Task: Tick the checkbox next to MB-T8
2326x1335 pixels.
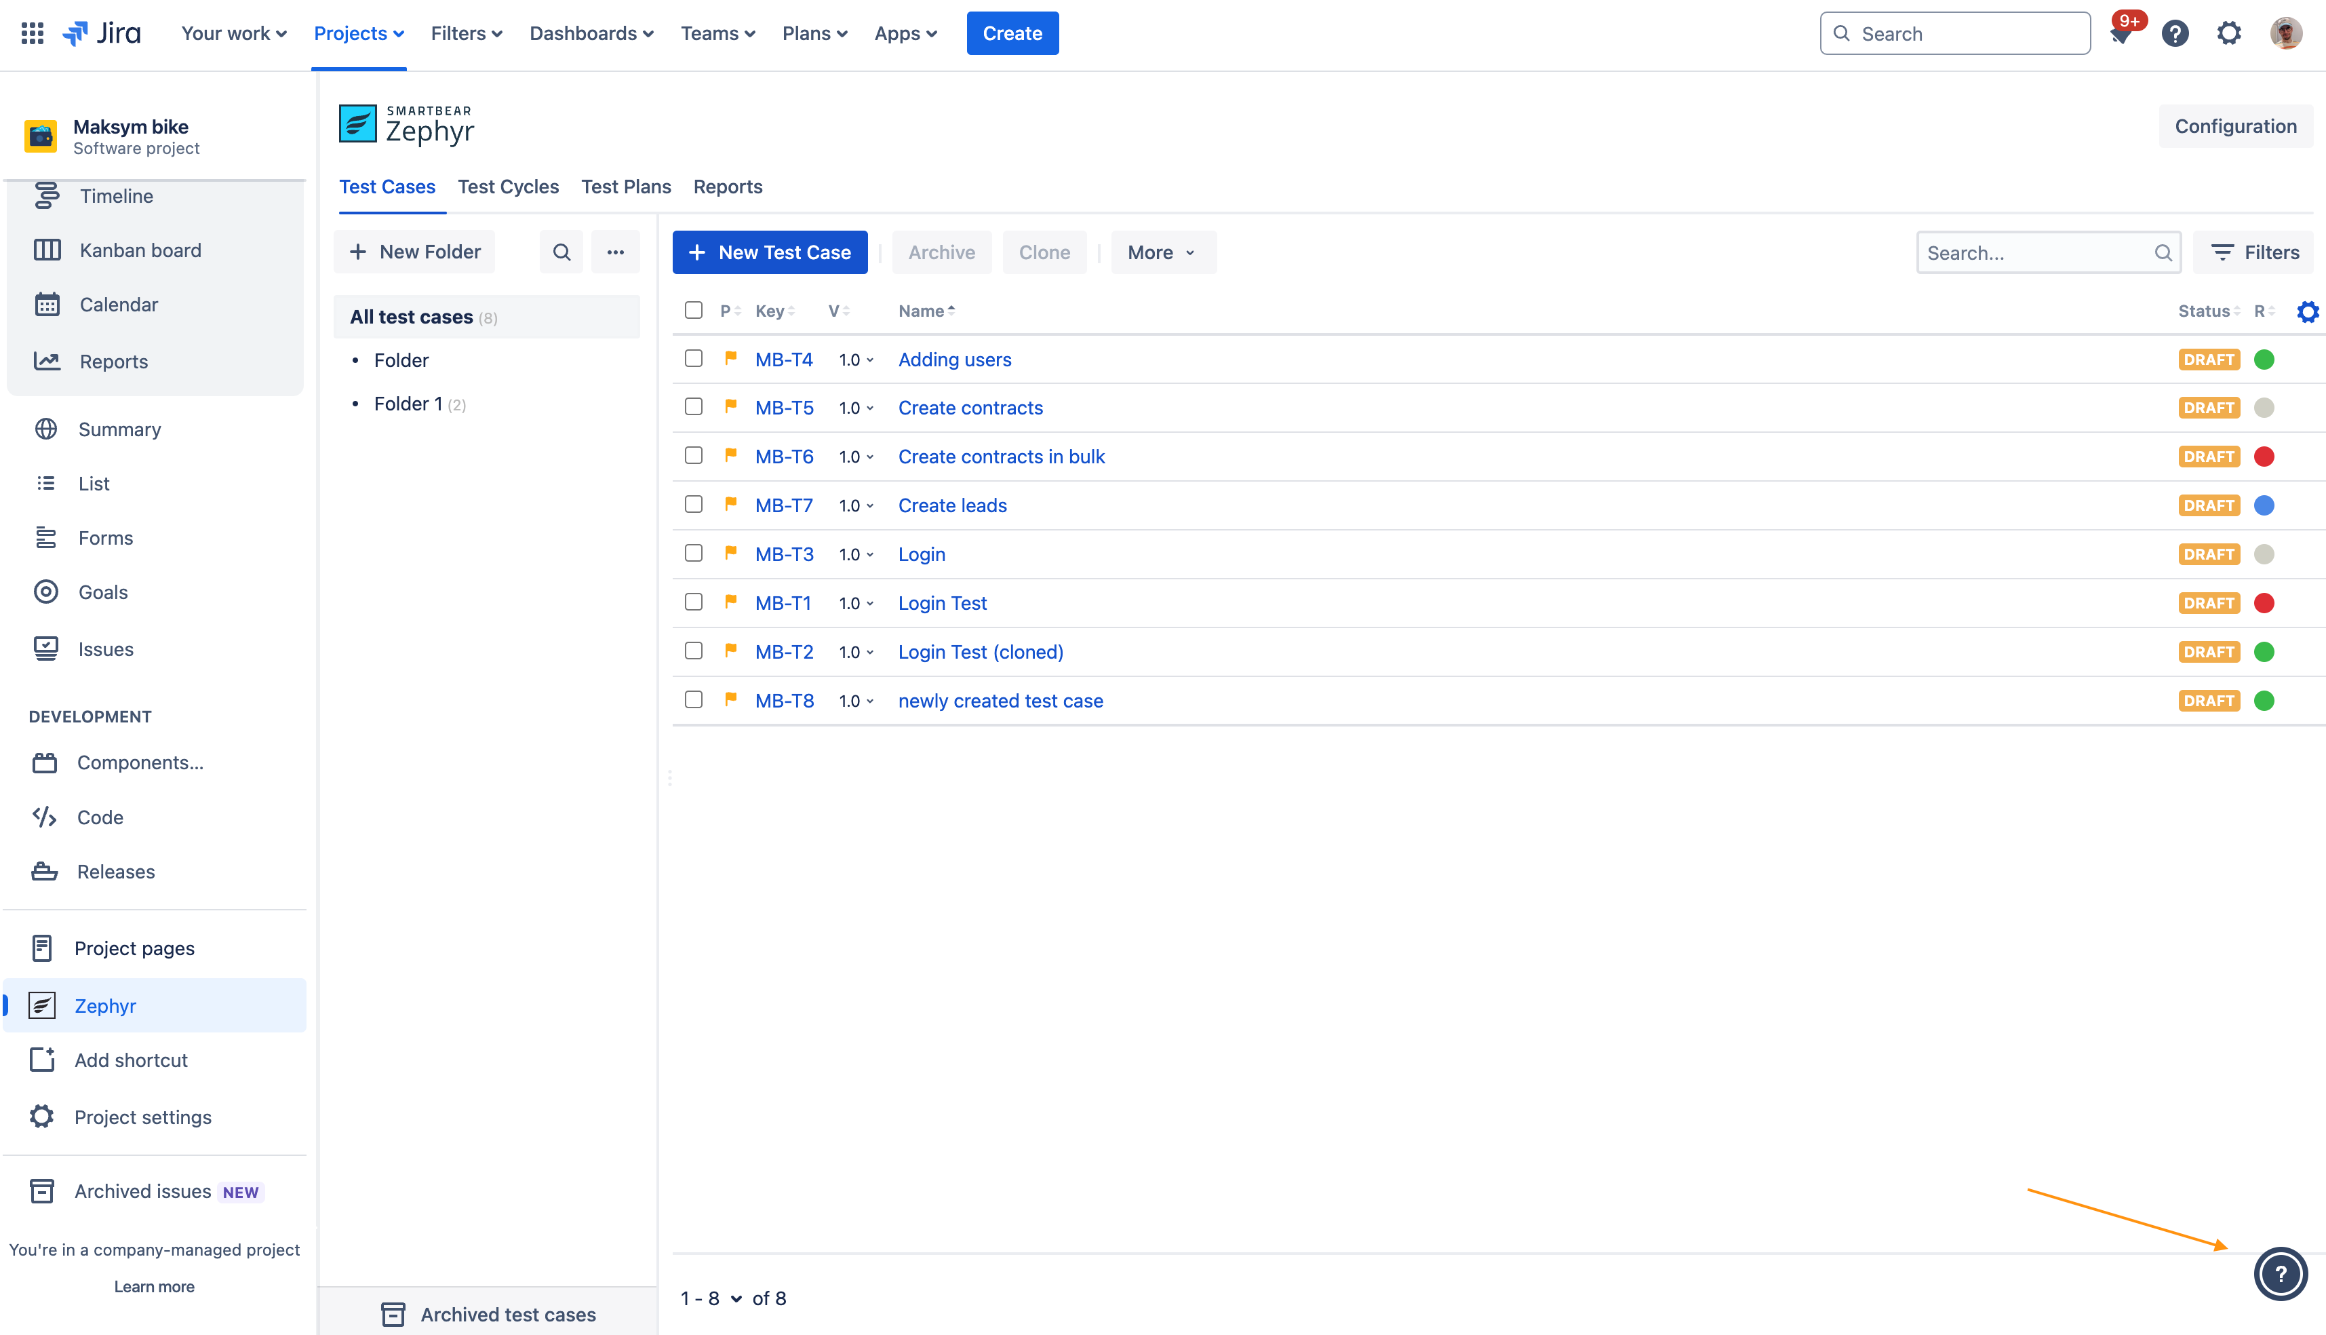Action: (693, 699)
